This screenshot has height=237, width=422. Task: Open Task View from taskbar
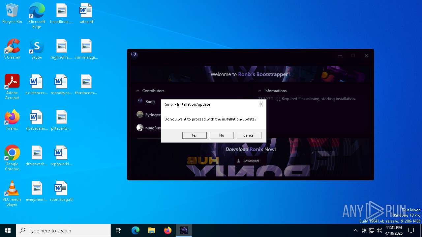[119, 230]
